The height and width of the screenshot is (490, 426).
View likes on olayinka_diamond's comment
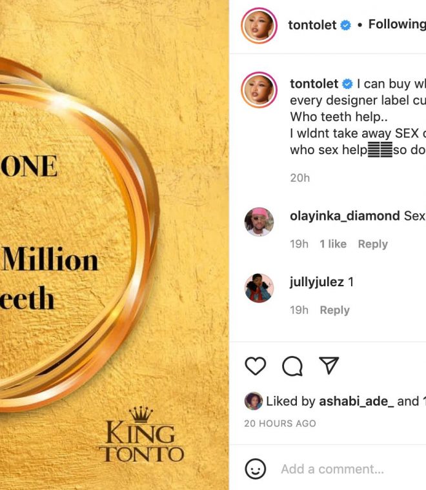[333, 244]
